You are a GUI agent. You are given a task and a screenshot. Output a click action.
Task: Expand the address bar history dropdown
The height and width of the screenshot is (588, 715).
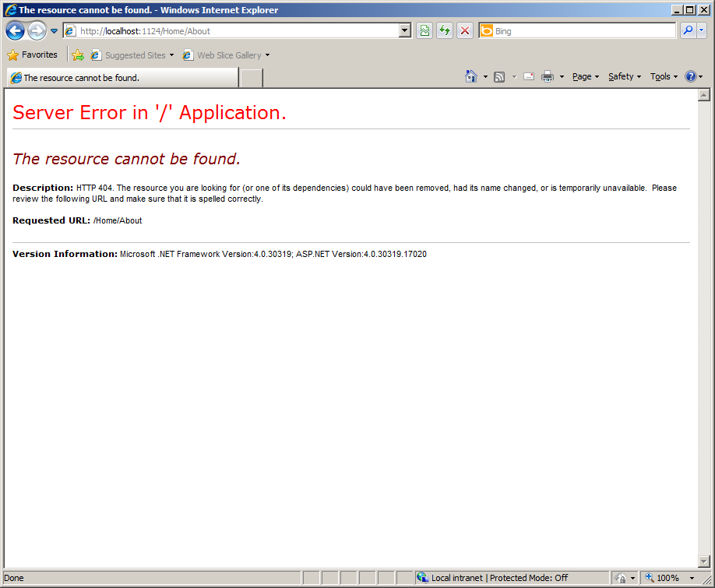(x=405, y=31)
